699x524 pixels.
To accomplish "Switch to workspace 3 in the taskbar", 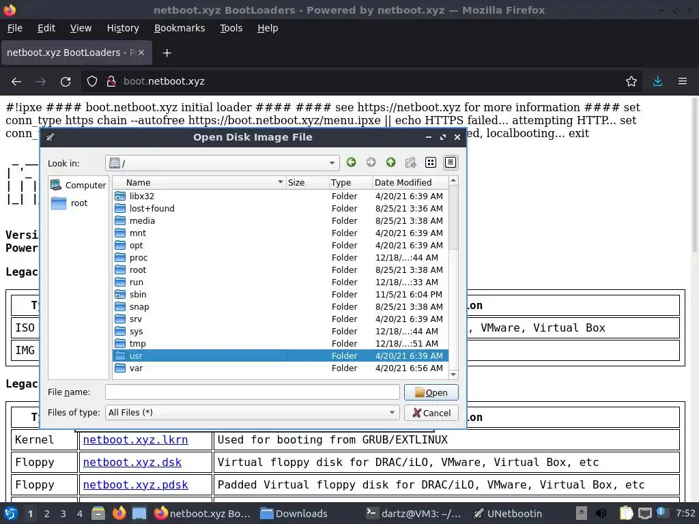I will (x=63, y=514).
